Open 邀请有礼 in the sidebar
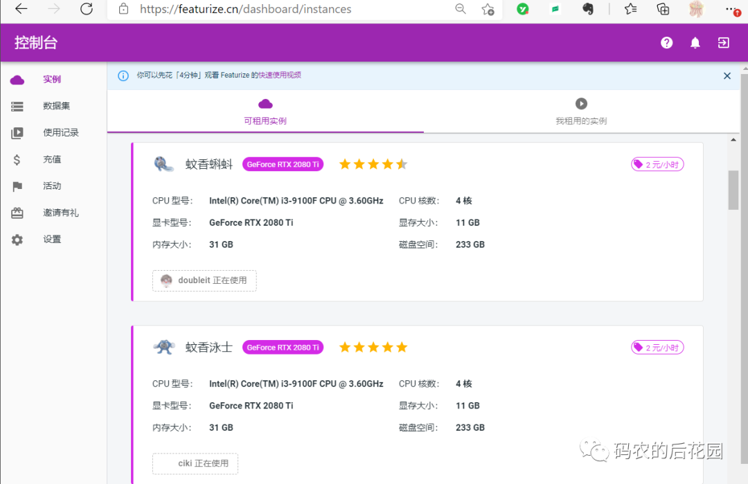Screen dimensions: 748x484 (x=60, y=213)
